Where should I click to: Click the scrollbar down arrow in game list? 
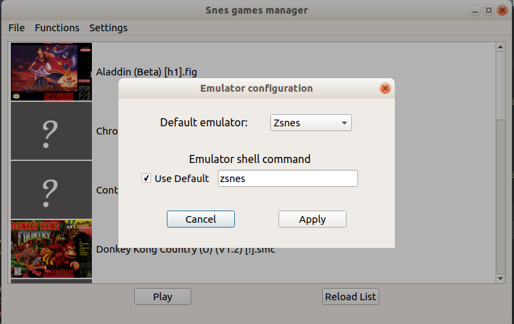[x=500, y=278]
